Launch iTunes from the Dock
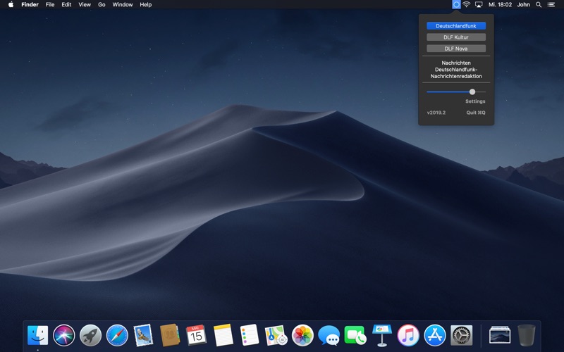Screen dimensions: 564x352 [408, 335]
